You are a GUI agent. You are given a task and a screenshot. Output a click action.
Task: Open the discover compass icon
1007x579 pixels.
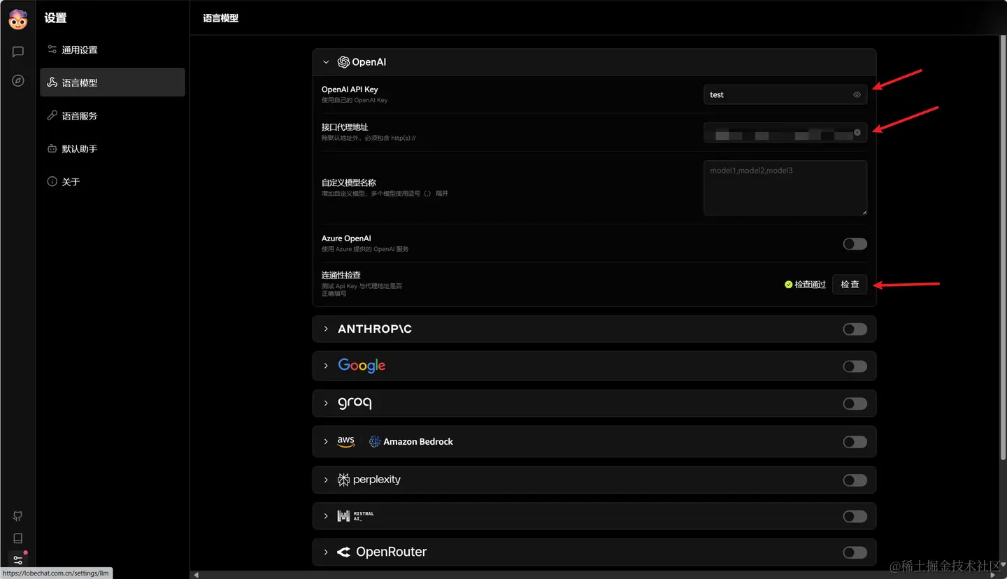click(18, 81)
